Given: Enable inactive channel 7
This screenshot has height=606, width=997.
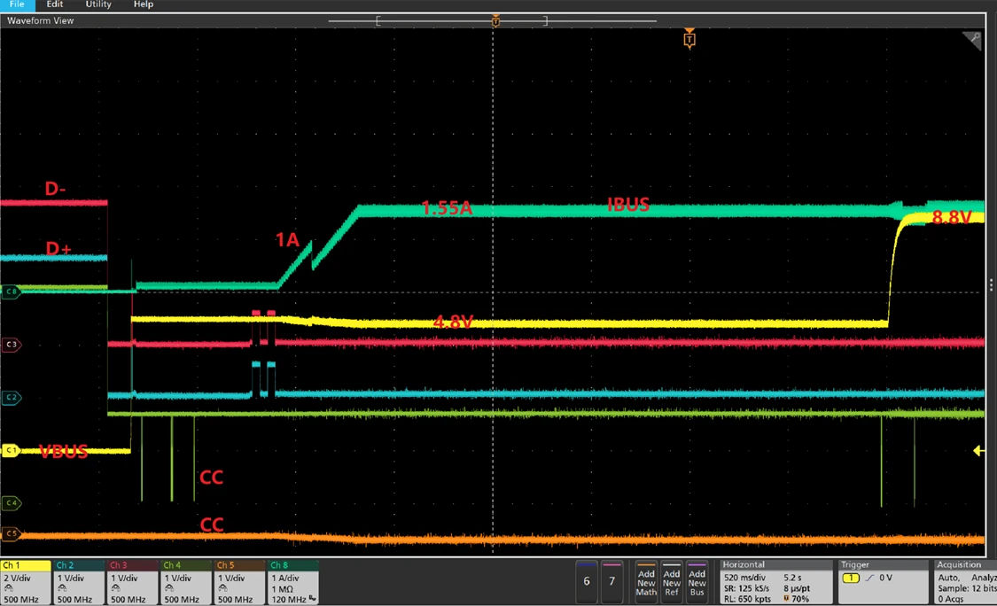Looking at the screenshot, I should tap(611, 581).
